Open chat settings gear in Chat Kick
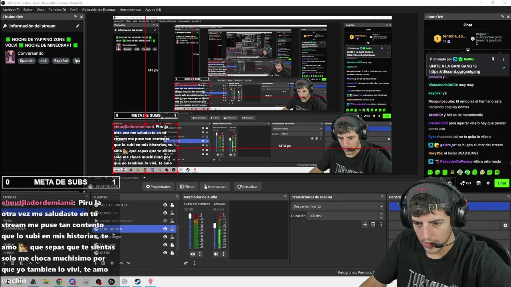 (x=488, y=183)
